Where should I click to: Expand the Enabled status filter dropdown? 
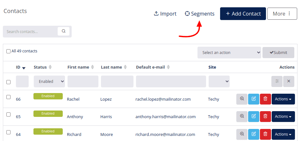click(49, 82)
